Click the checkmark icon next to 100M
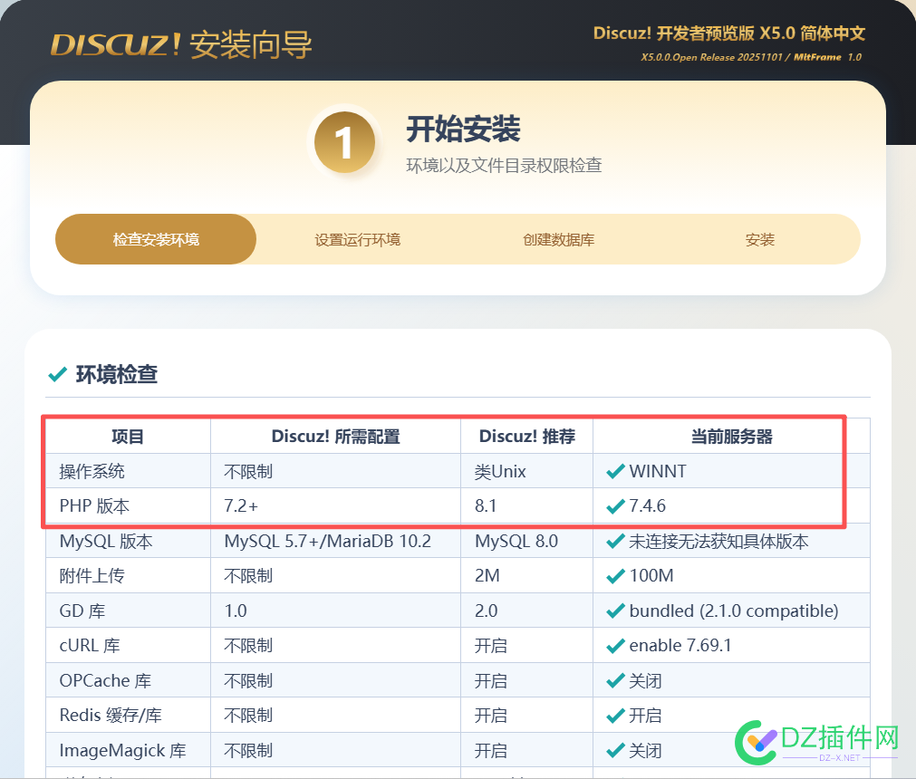This screenshot has width=916, height=779. point(615,576)
